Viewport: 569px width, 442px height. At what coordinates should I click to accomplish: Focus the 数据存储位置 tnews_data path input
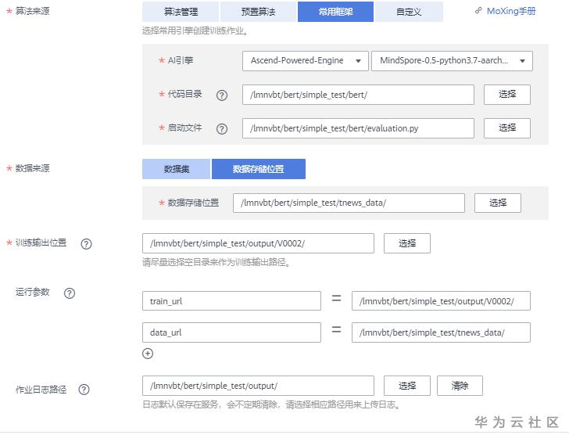click(349, 203)
